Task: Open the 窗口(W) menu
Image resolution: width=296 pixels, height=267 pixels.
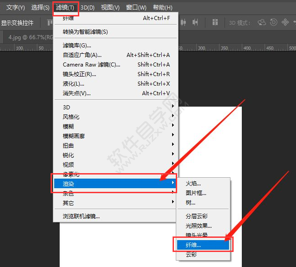Action: pos(136,8)
